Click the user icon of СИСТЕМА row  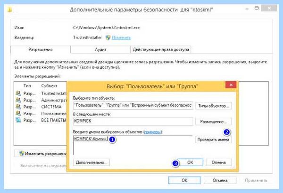coord(18,107)
